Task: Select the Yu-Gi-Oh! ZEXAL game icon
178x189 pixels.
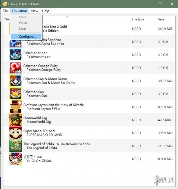Action: pyautogui.click(x=16, y=159)
